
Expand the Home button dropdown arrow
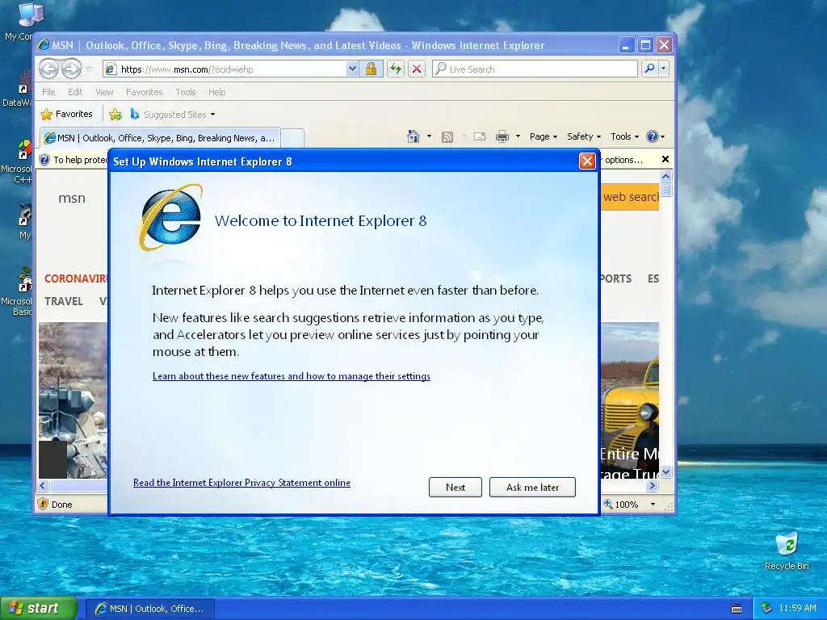429,136
